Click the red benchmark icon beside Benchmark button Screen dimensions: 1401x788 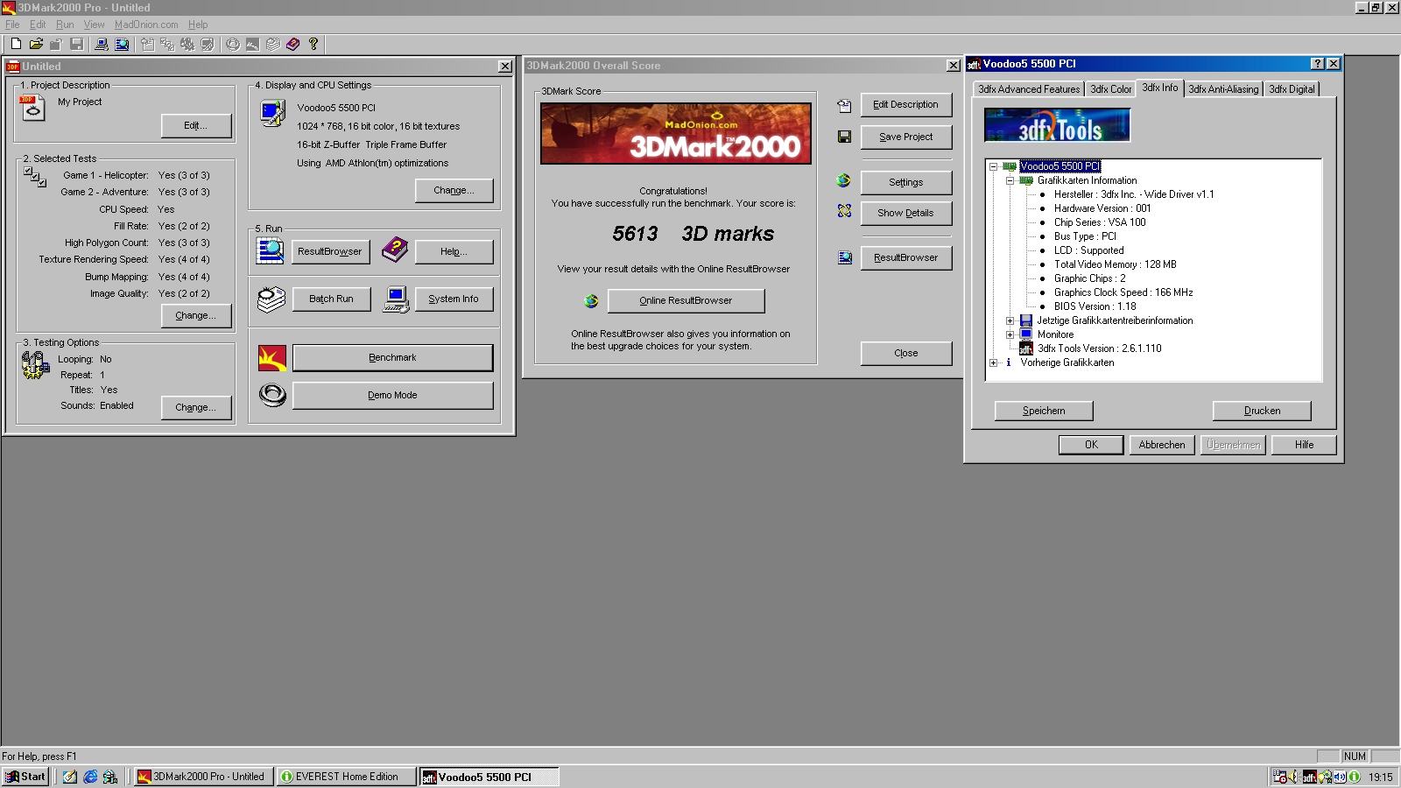pos(272,357)
